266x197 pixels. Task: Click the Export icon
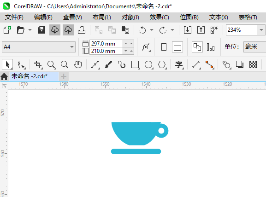tap(201, 30)
